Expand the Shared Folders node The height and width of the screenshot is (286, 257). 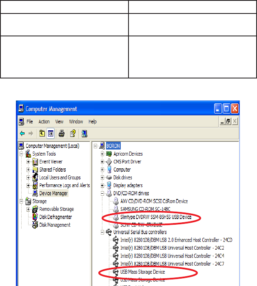28,170
